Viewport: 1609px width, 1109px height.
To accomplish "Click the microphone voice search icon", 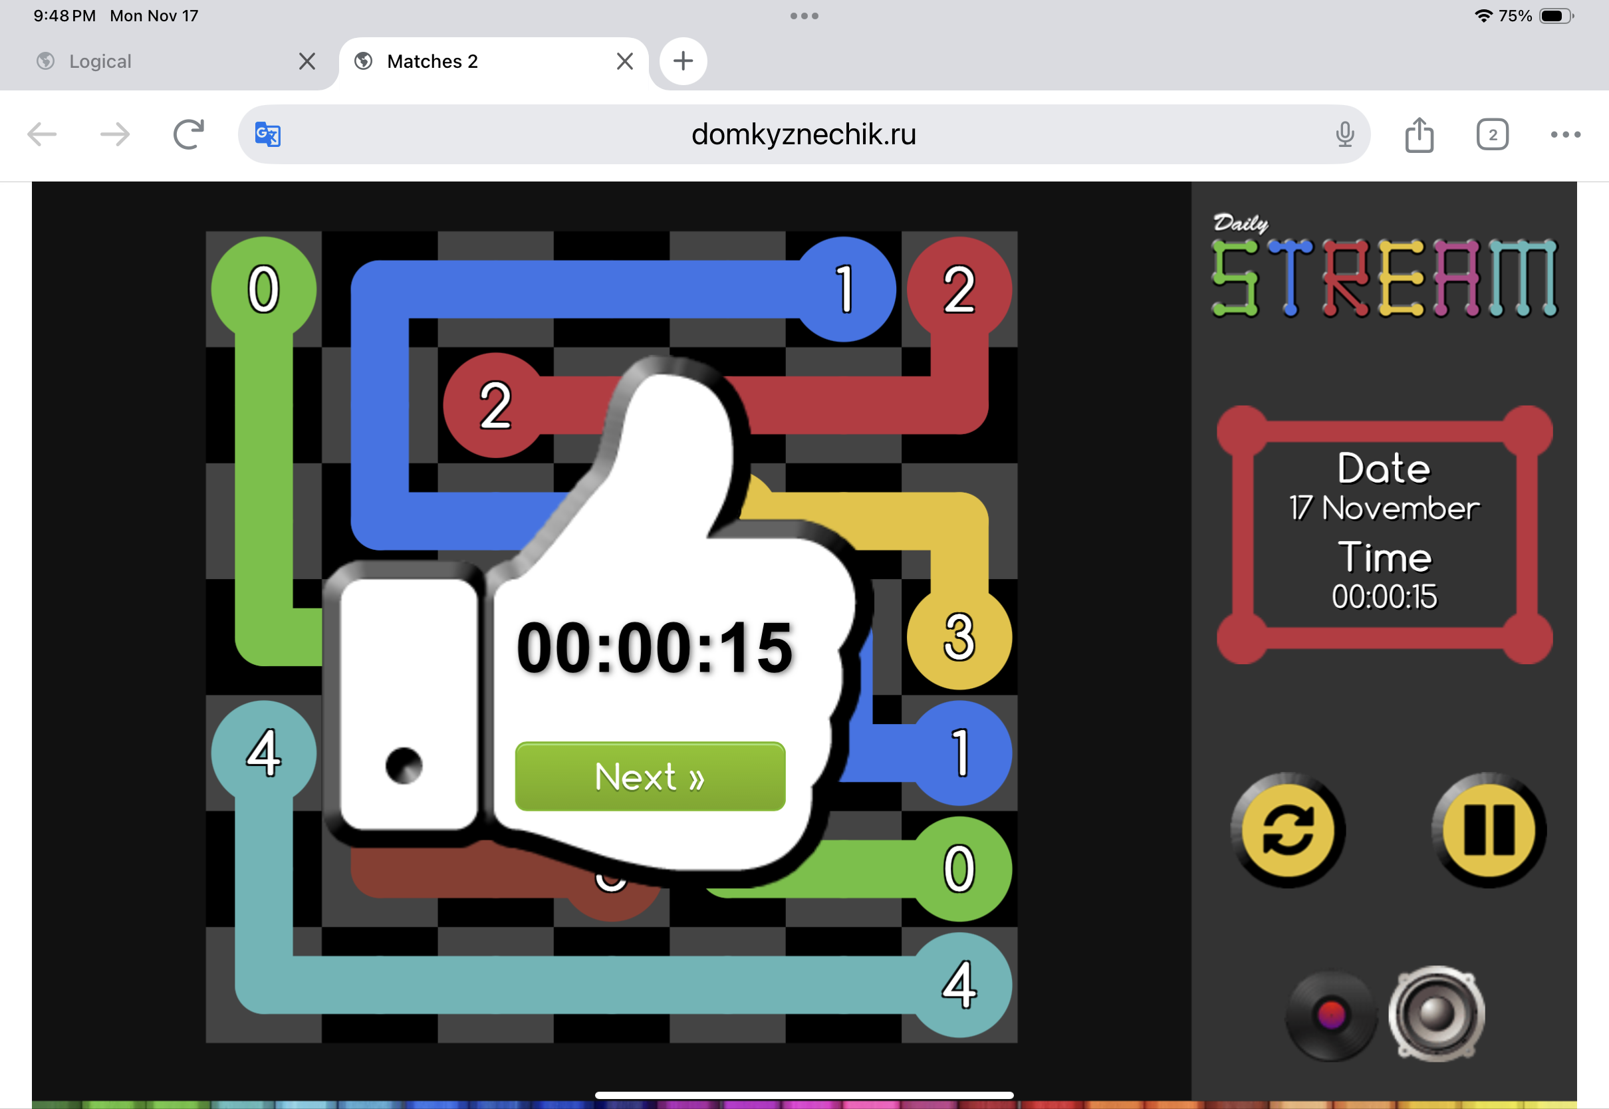I will [1344, 134].
